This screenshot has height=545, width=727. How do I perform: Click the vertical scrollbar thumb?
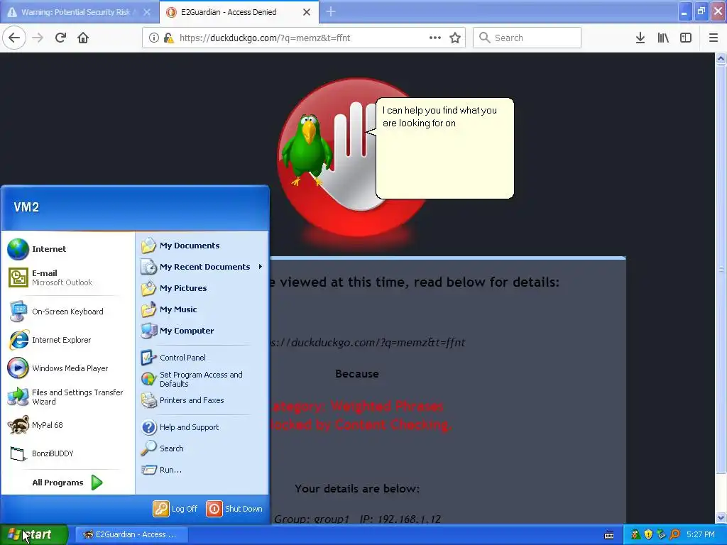click(x=721, y=269)
